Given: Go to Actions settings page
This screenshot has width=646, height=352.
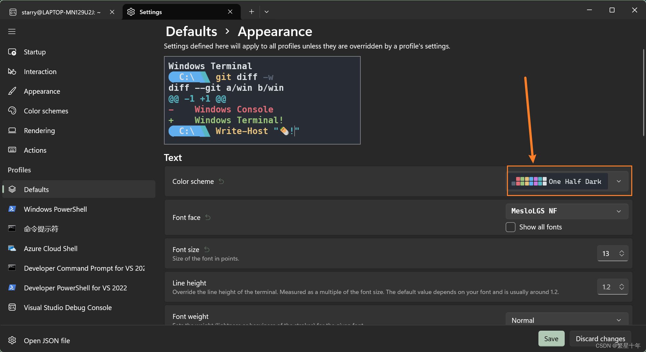Looking at the screenshot, I should (79, 150).
